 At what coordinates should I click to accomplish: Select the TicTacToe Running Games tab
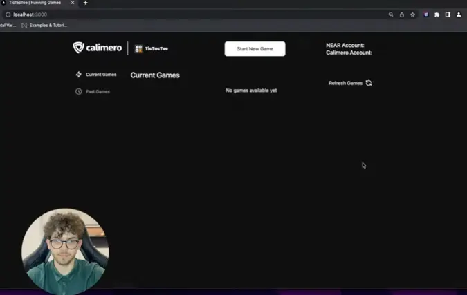37,3
